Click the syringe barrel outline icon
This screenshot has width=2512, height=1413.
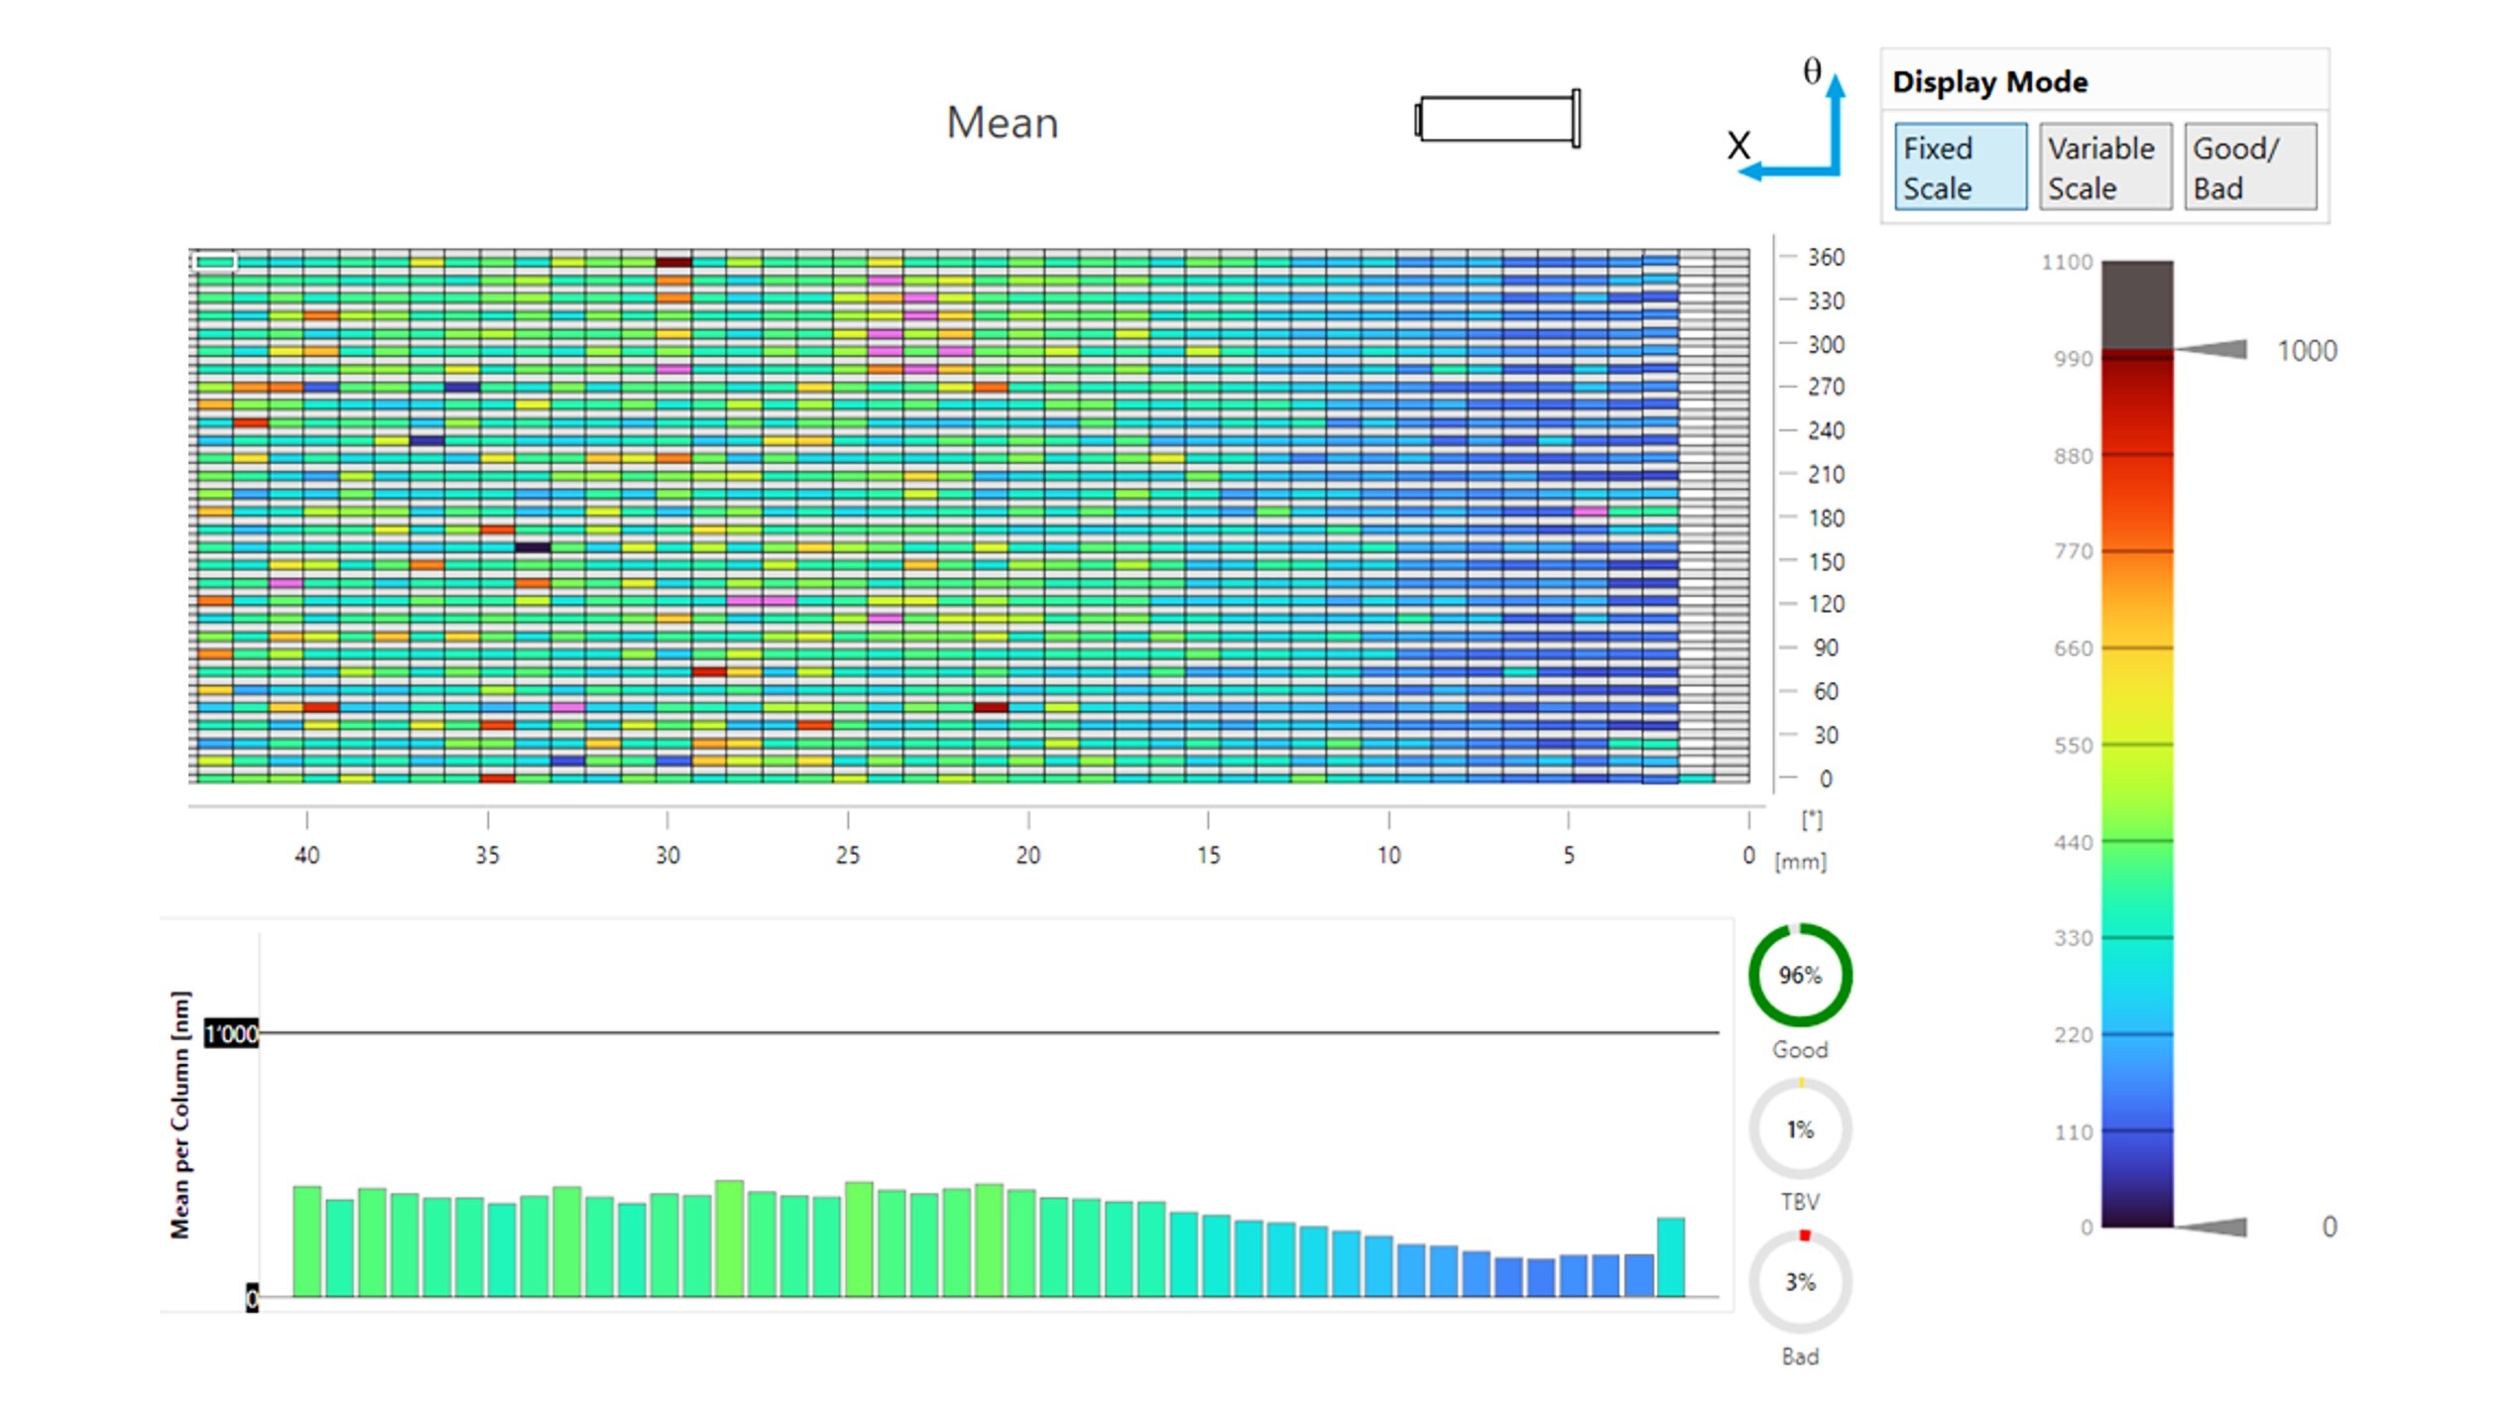[1497, 119]
